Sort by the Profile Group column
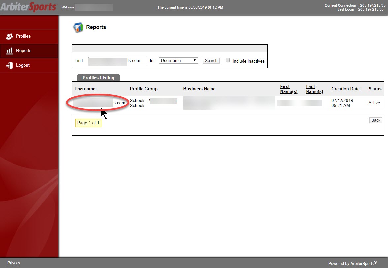The width and height of the screenshot is (388, 268). [x=144, y=89]
